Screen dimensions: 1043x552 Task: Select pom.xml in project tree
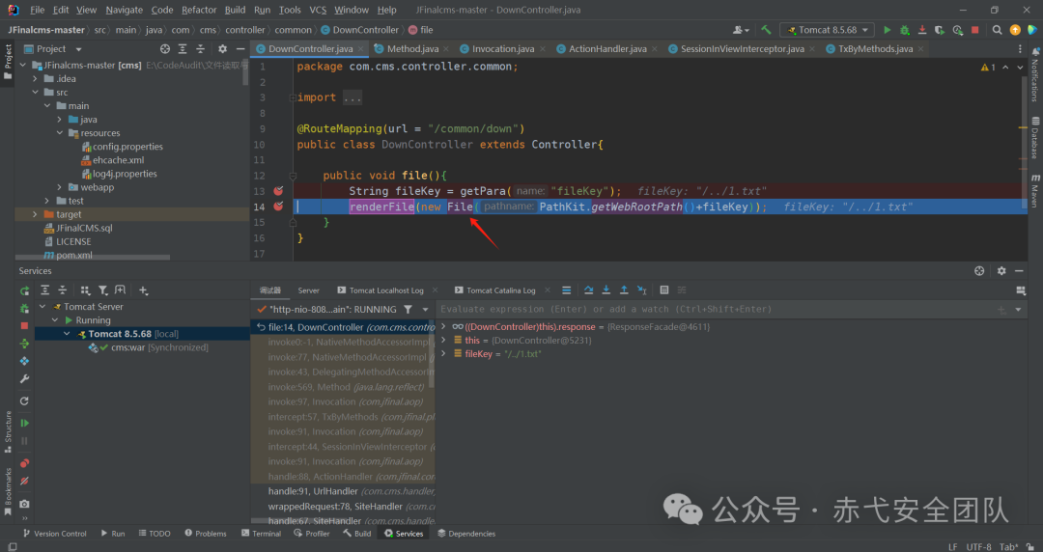click(68, 256)
